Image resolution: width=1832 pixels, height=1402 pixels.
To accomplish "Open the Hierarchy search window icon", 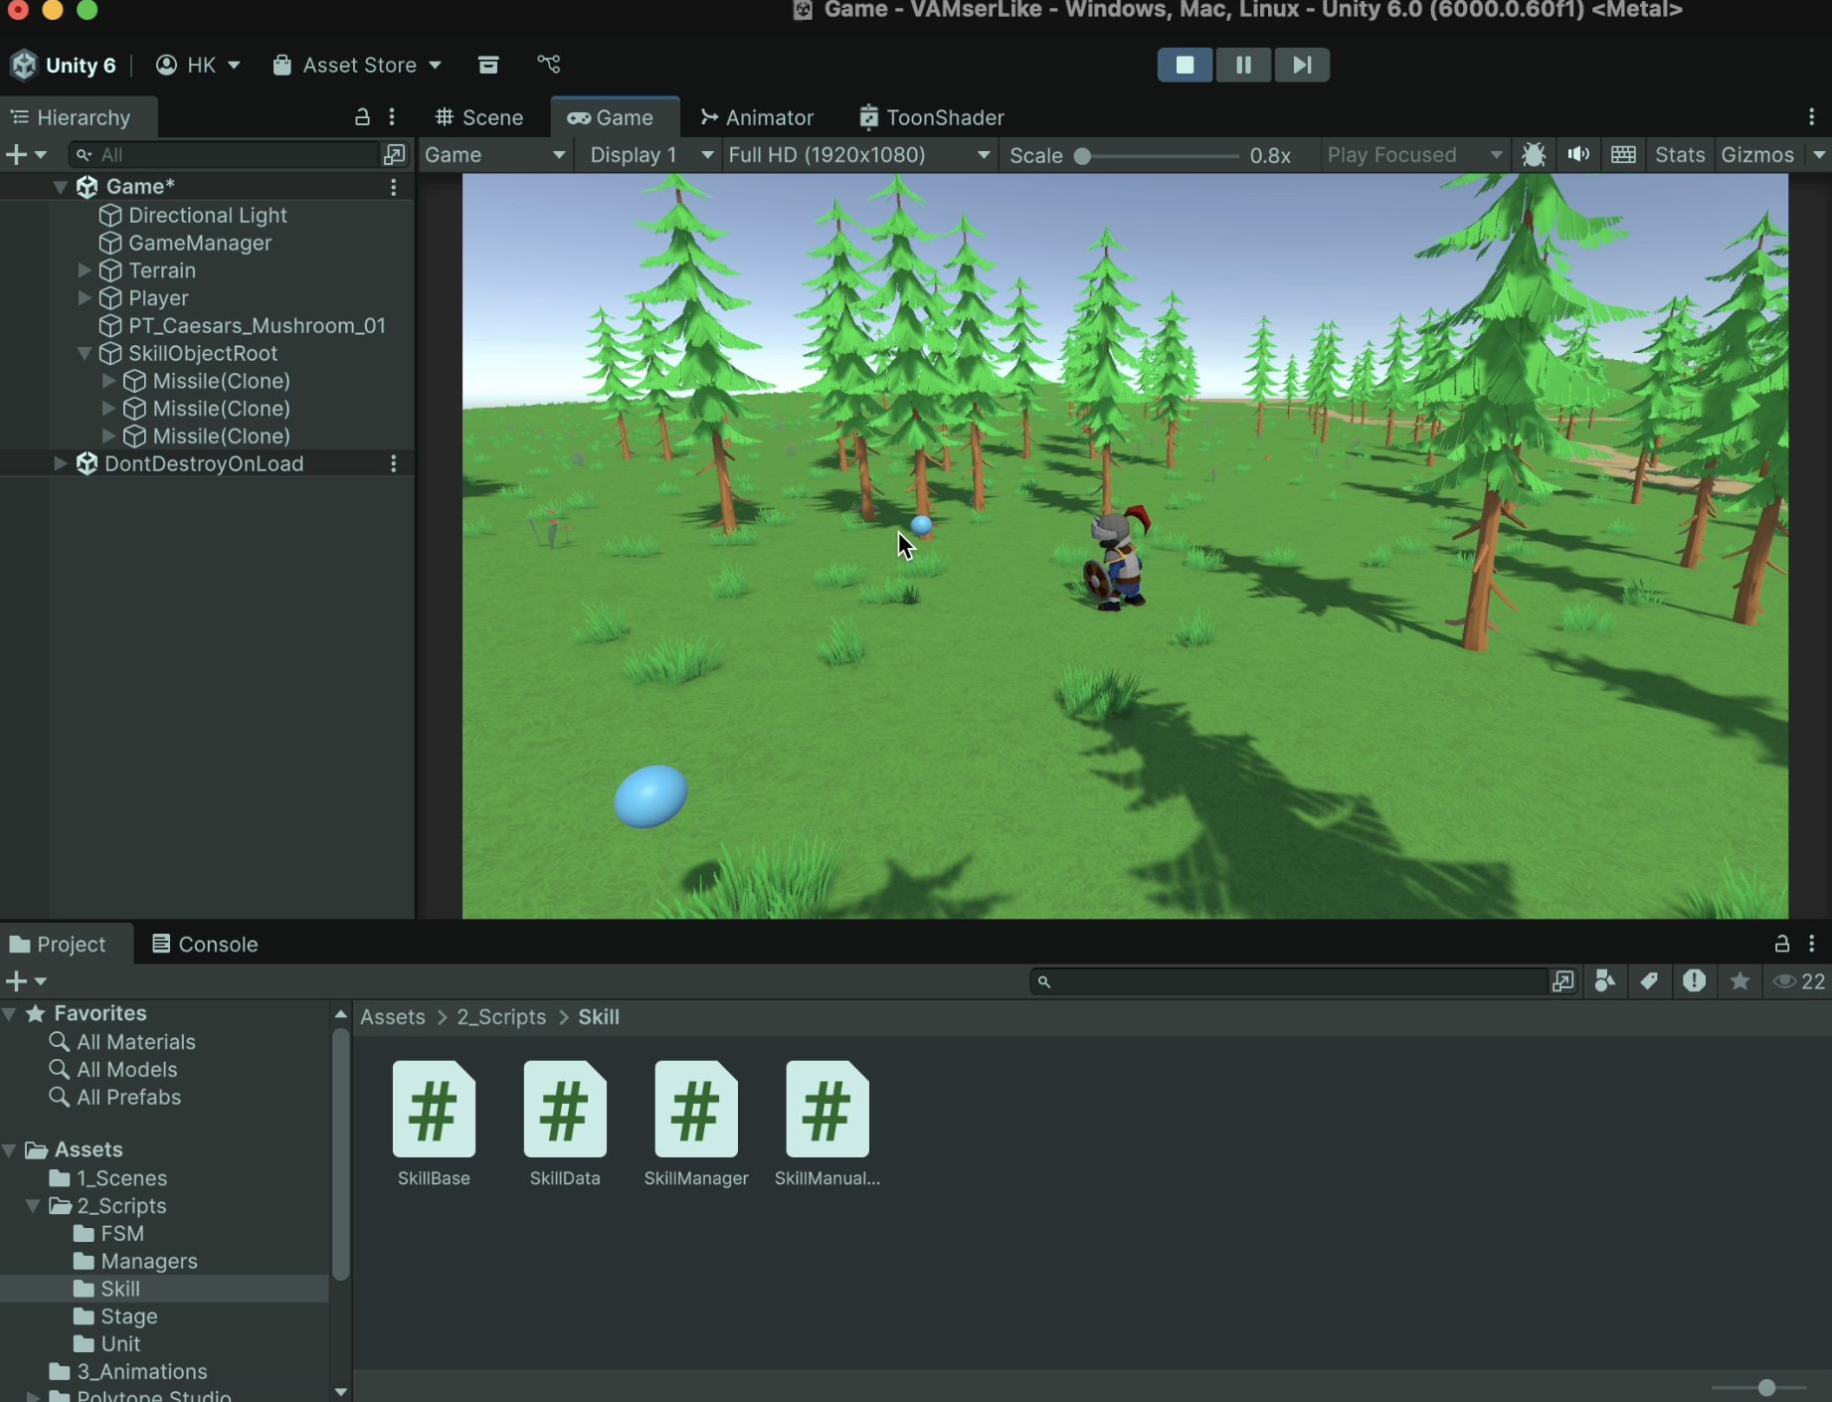I will (395, 155).
